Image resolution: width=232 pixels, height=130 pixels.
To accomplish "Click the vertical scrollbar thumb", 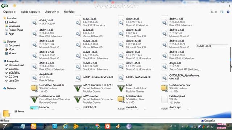I will tap(231, 60).
